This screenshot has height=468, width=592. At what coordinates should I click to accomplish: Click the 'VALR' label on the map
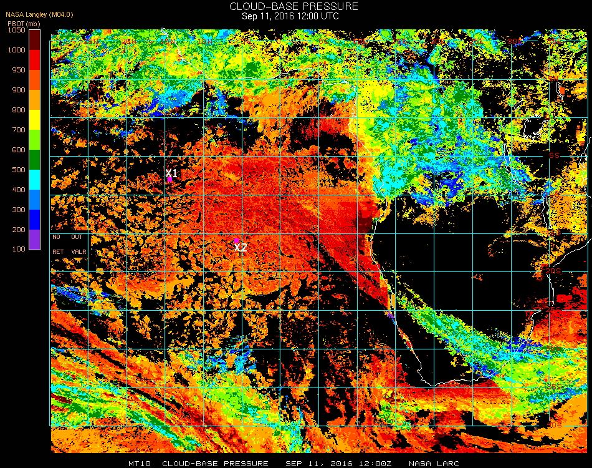pos(79,251)
